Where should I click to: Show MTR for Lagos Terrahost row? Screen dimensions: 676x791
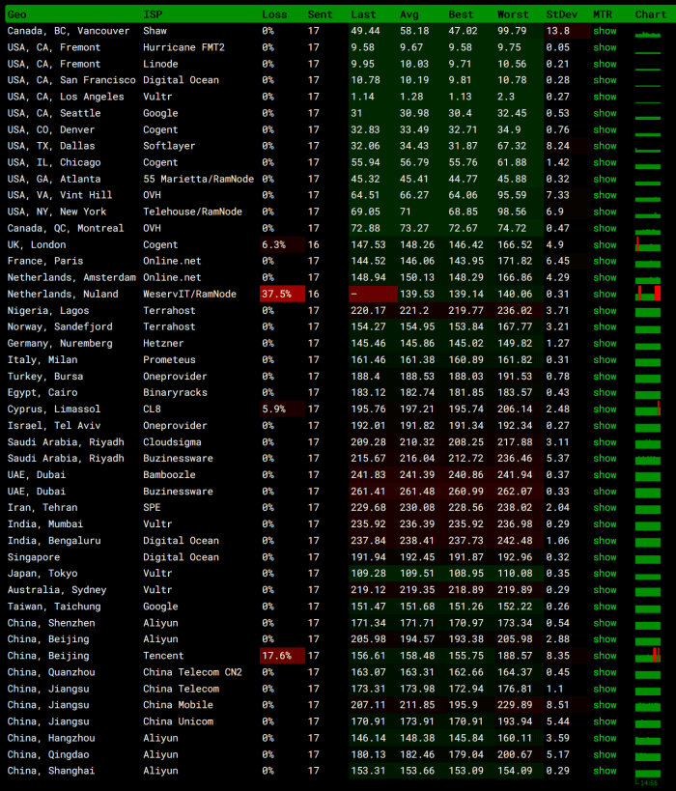tap(605, 311)
